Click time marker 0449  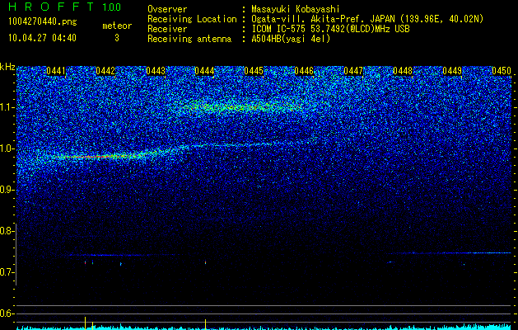452,71
